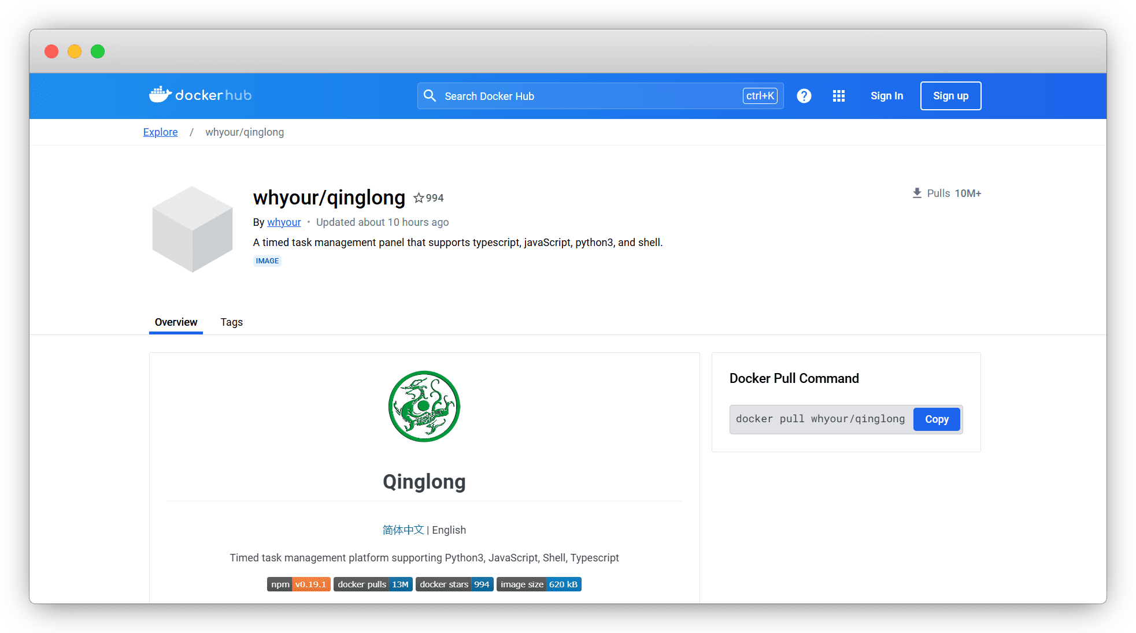This screenshot has width=1136, height=633.
Task: Click the search magnifier icon
Action: point(430,96)
